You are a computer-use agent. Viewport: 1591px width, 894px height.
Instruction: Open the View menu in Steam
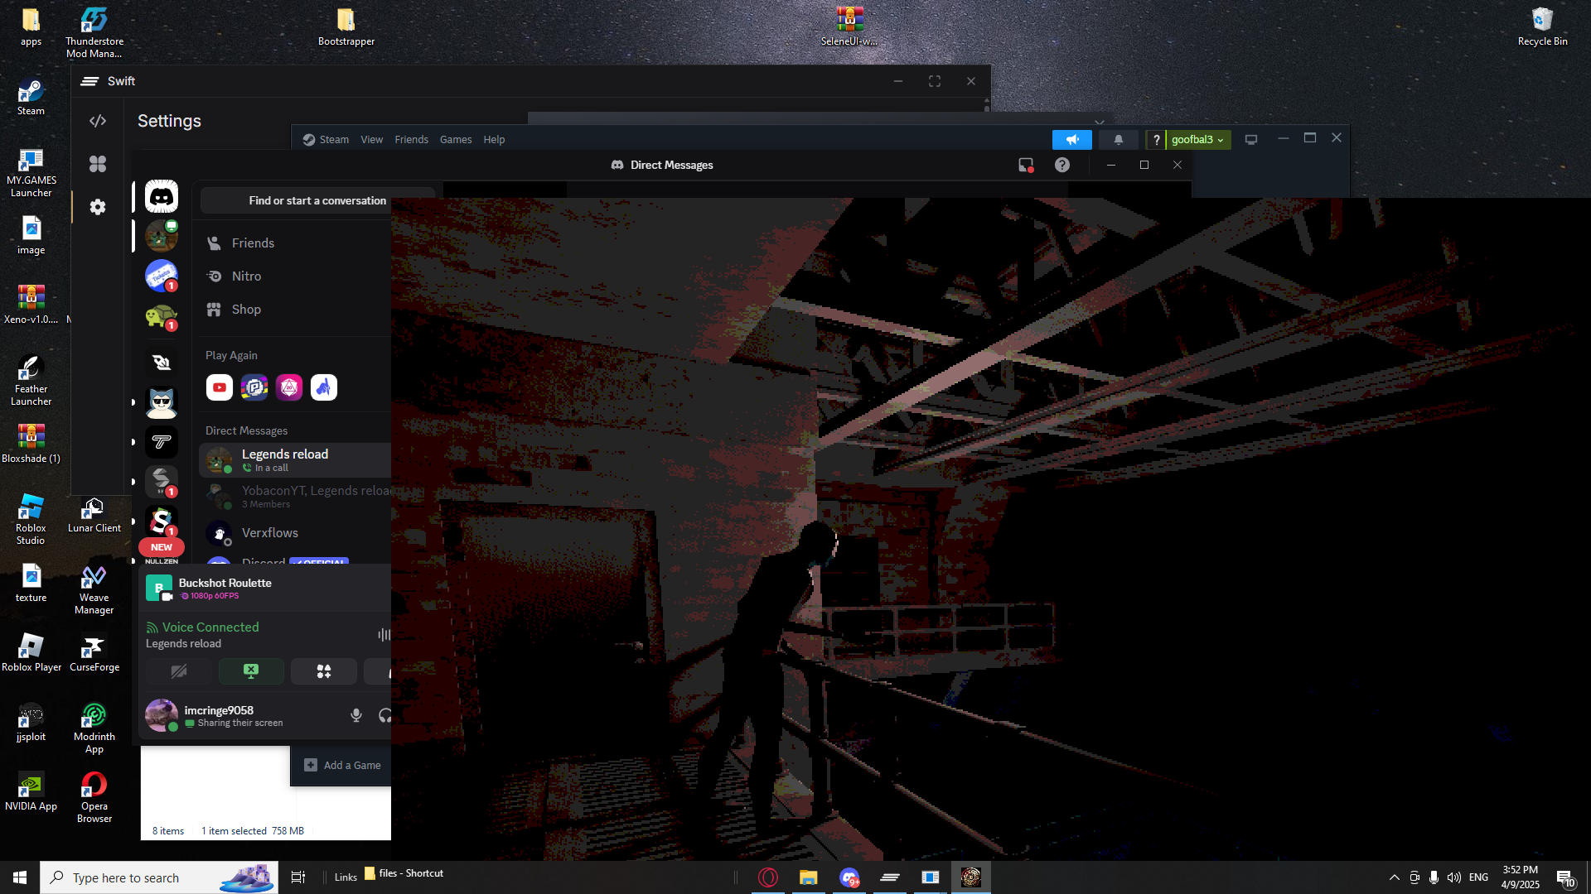(x=372, y=140)
